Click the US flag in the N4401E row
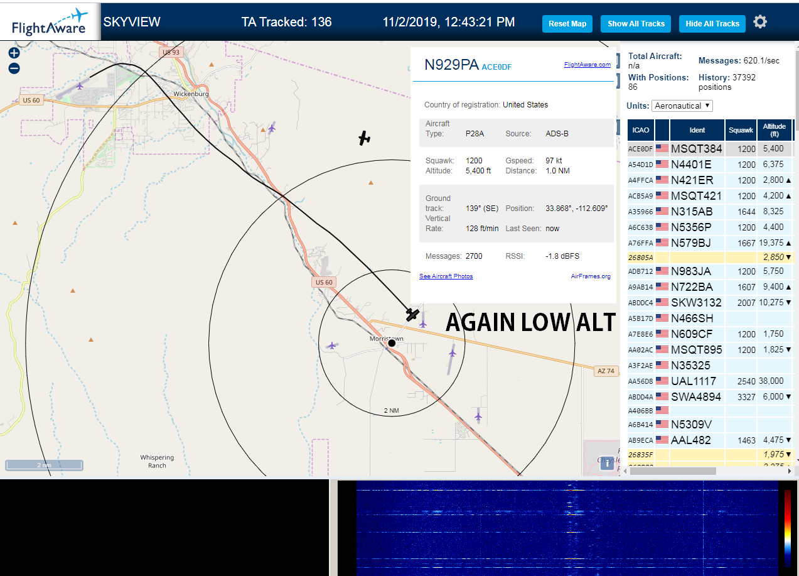 (x=662, y=165)
